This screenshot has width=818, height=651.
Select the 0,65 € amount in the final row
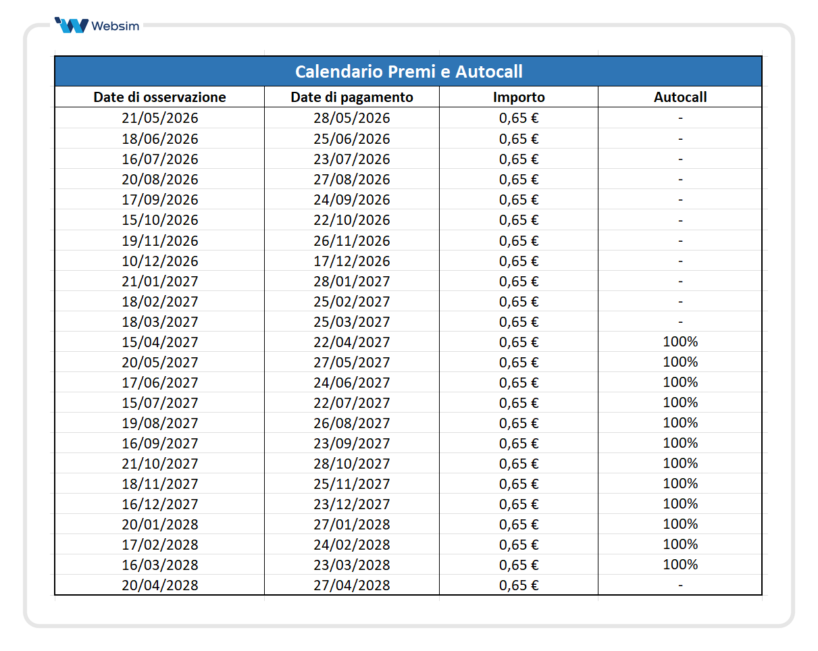(519, 585)
